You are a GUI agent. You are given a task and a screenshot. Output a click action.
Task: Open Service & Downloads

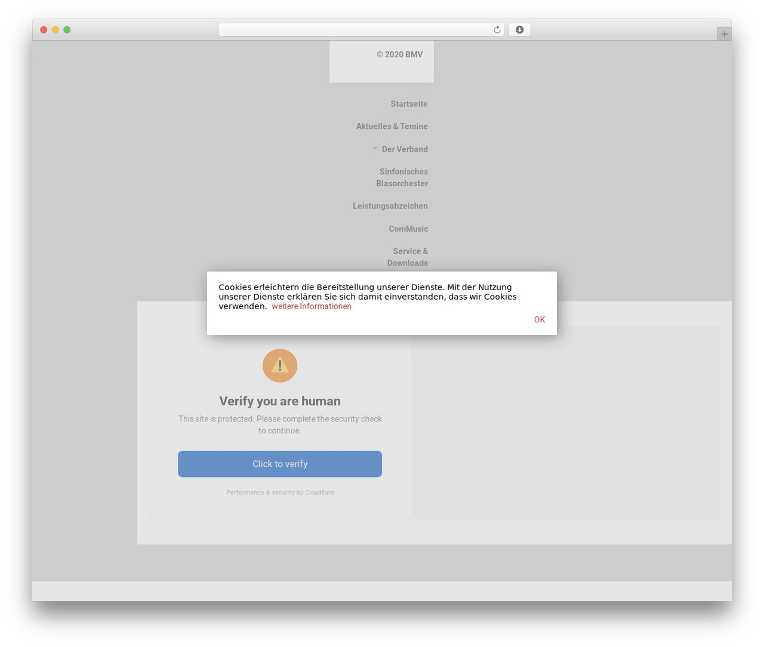click(x=408, y=257)
